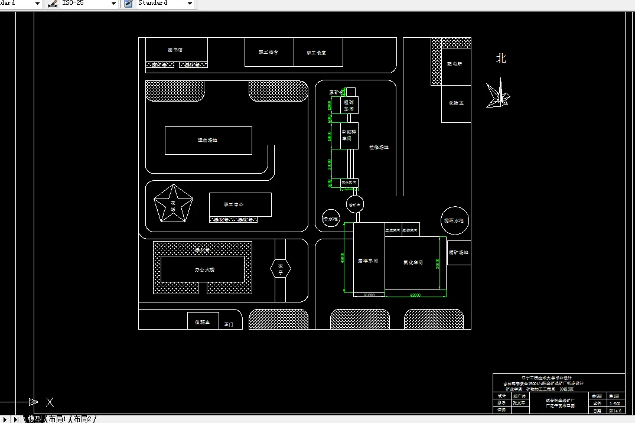
Task: Click the 职工宿舍 building label
Action: point(269,52)
